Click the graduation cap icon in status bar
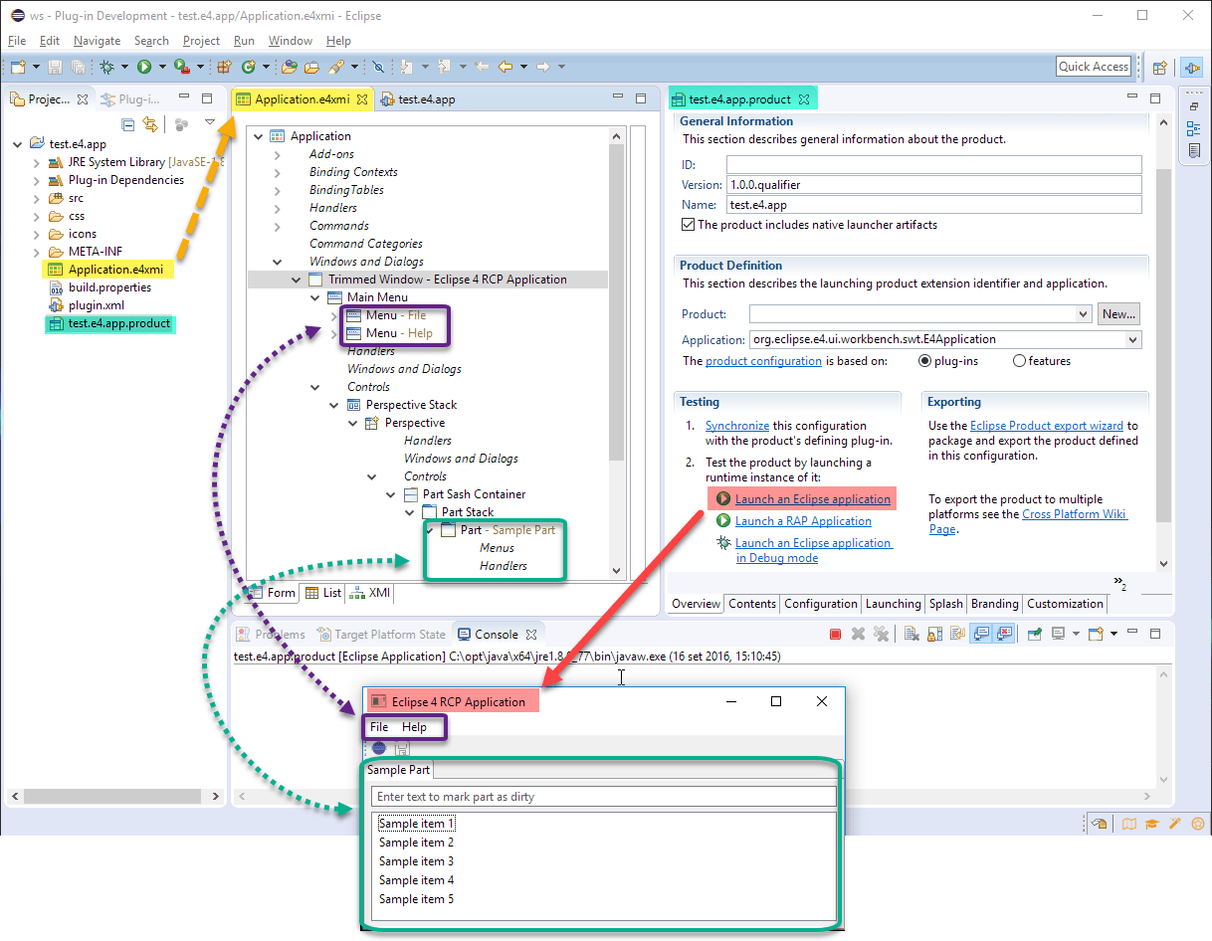 coord(1151,823)
